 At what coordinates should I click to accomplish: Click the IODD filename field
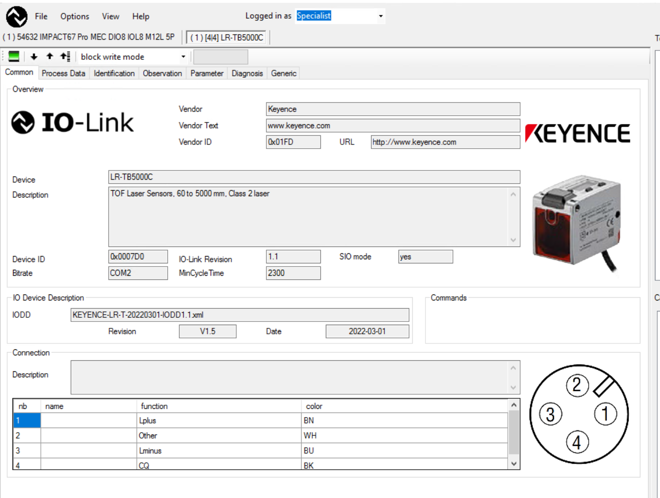(240, 315)
